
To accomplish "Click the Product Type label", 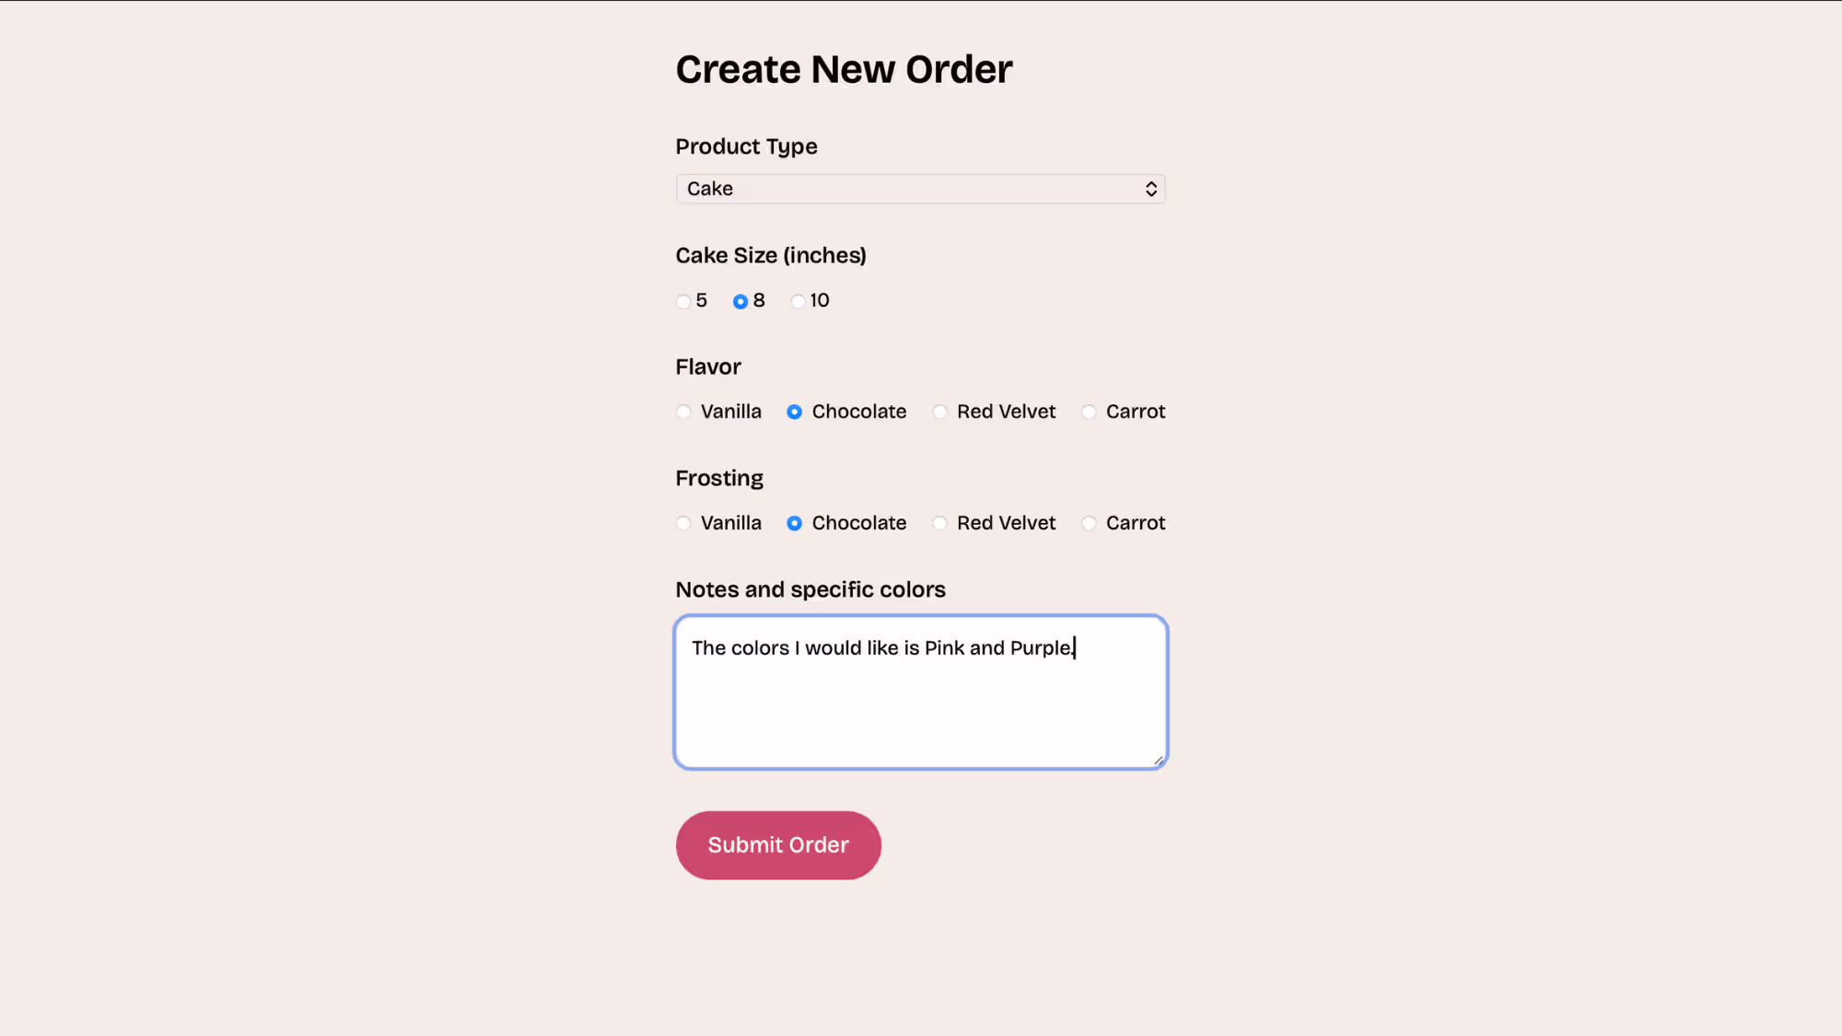I will click(x=746, y=146).
